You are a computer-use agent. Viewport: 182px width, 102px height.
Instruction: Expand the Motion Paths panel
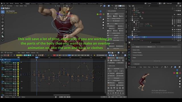[x=136, y=50]
